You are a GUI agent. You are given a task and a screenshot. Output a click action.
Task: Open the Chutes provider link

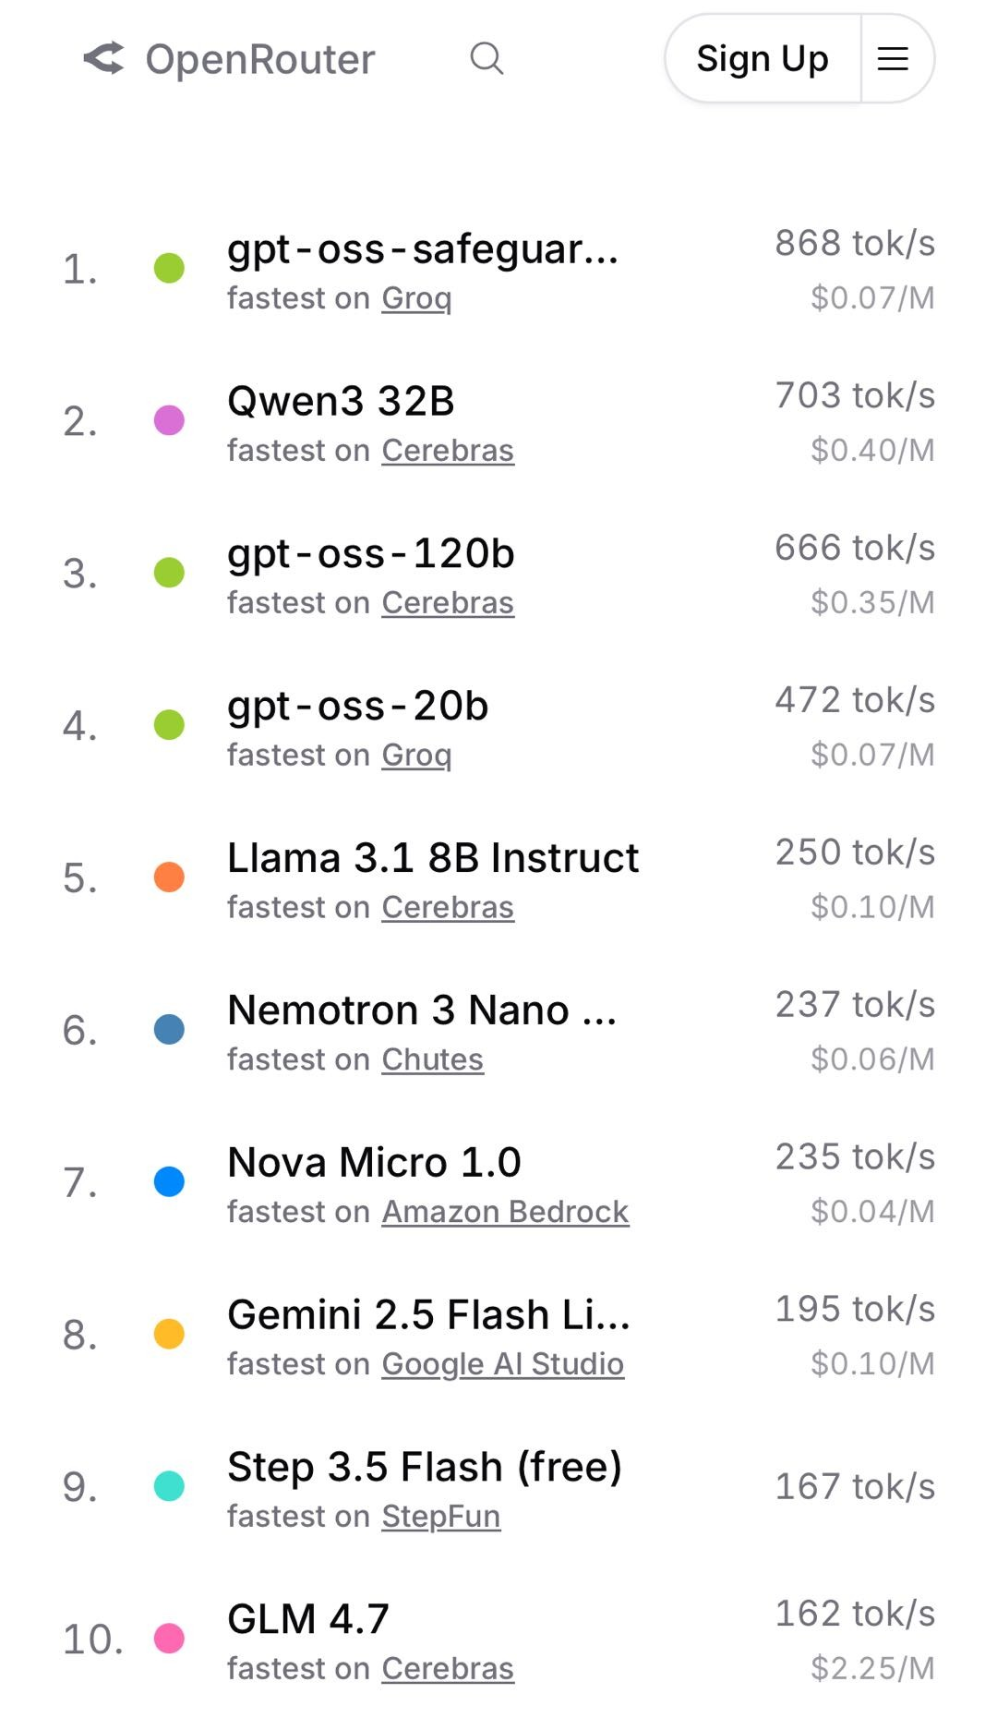tap(432, 1059)
